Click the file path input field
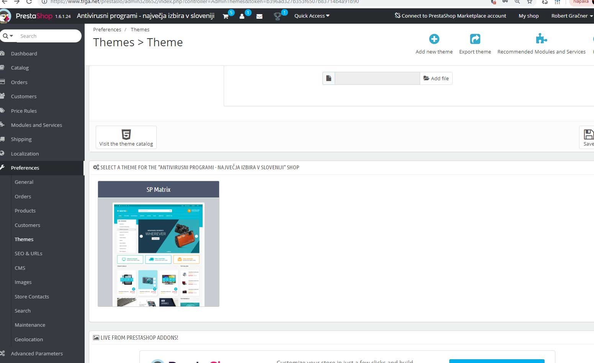Screen dimensions: 594x363 click(x=377, y=78)
